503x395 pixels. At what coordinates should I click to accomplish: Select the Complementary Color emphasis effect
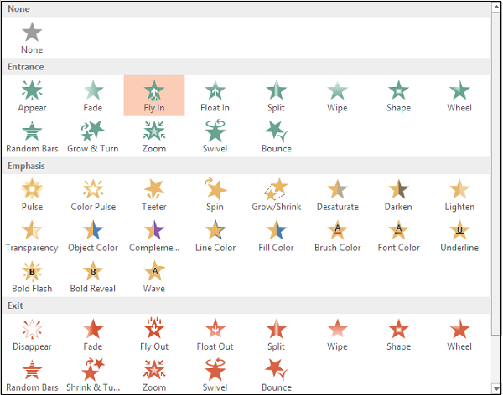coord(154,236)
